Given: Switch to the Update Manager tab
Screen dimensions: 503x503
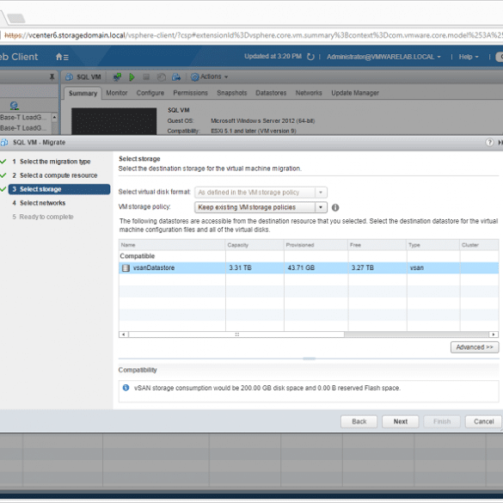Looking at the screenshot, I should click(x=355, y=93).
